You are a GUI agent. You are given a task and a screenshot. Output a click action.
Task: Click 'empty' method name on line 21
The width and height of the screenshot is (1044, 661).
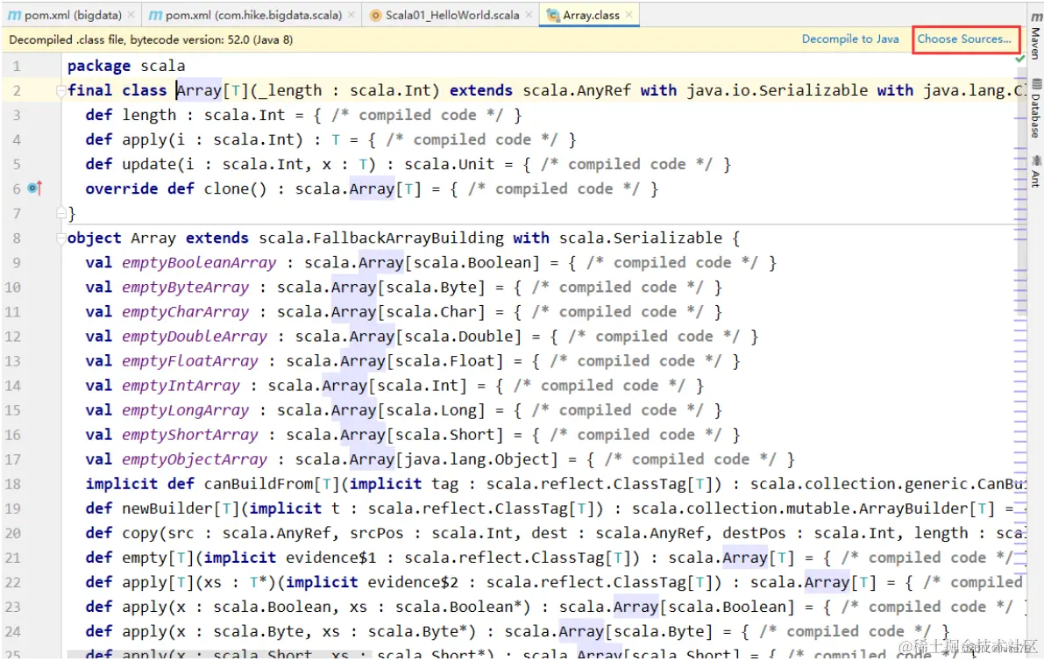[x=145, y=558]
